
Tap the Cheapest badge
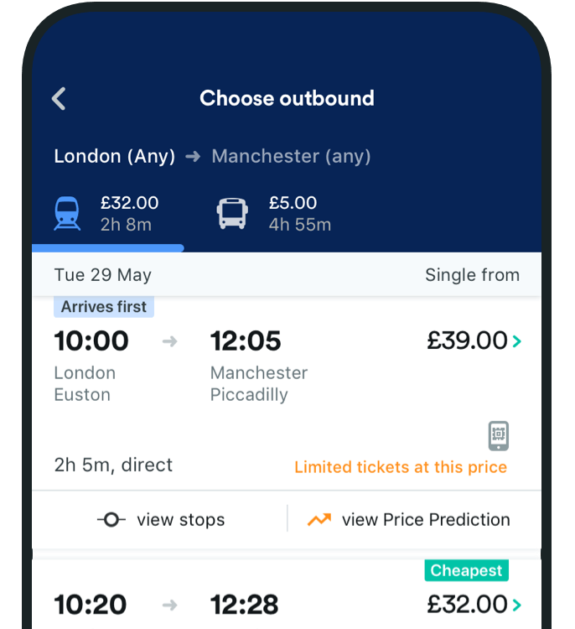[466, 570]
